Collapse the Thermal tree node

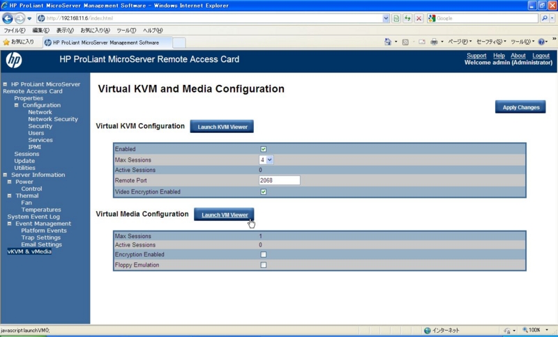(9, 196)
